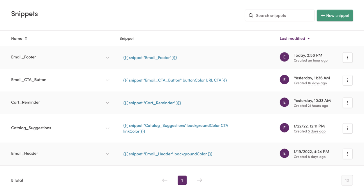The image size is (364, 196).
Task: Click 'Yesterday, 11:36 AM' timestamp
Action: pyautogui.click(x=312, y=78)
